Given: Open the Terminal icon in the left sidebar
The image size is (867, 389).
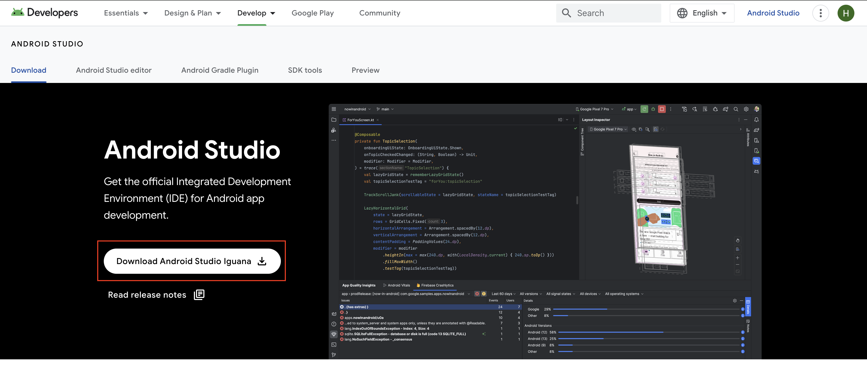Looking at the screenshot, I should [334, 345].
